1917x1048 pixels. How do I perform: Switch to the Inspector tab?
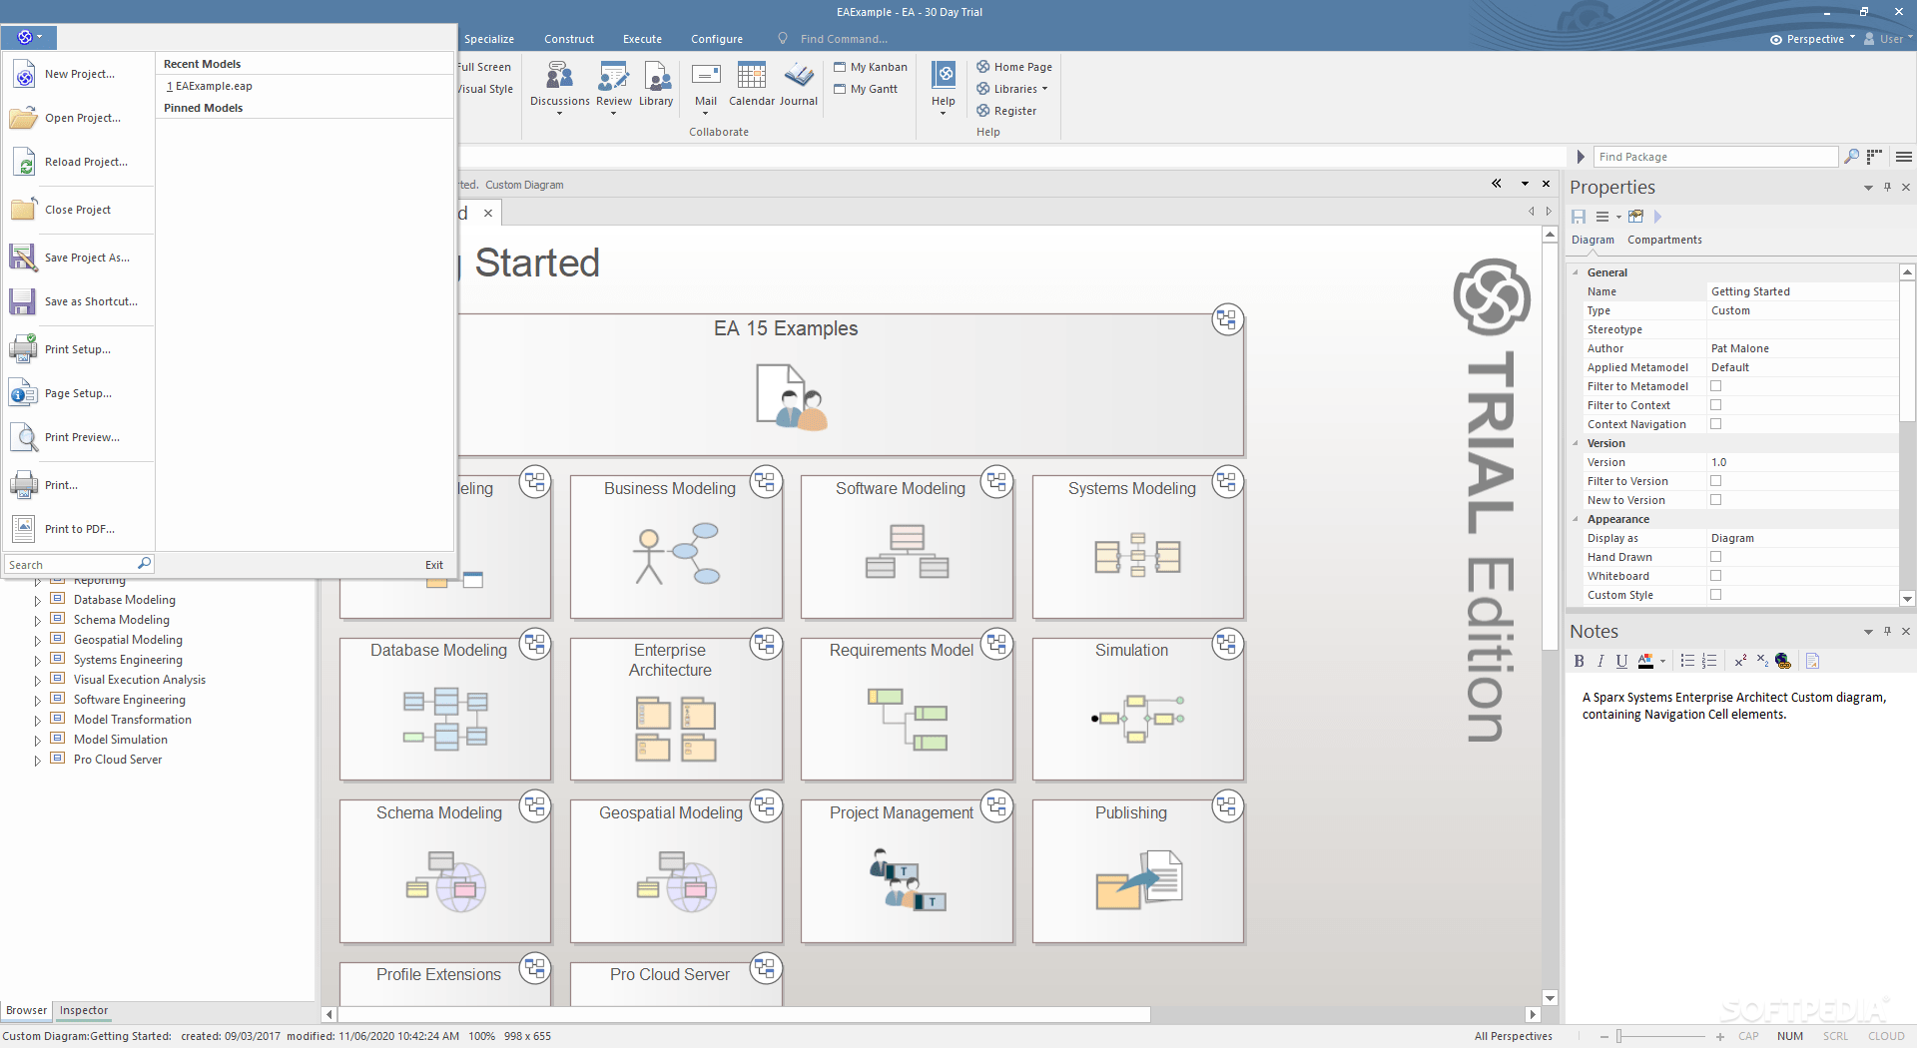[84, 1010]
